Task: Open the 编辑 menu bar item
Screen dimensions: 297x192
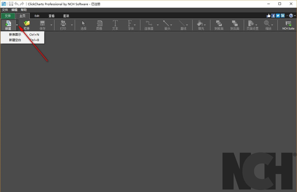Action: (14, 10)
